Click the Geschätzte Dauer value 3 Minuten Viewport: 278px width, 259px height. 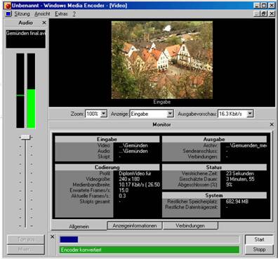tap(240, 179)
